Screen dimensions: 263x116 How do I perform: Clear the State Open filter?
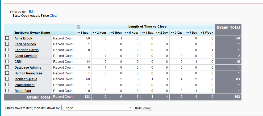(x=54, y=16)
